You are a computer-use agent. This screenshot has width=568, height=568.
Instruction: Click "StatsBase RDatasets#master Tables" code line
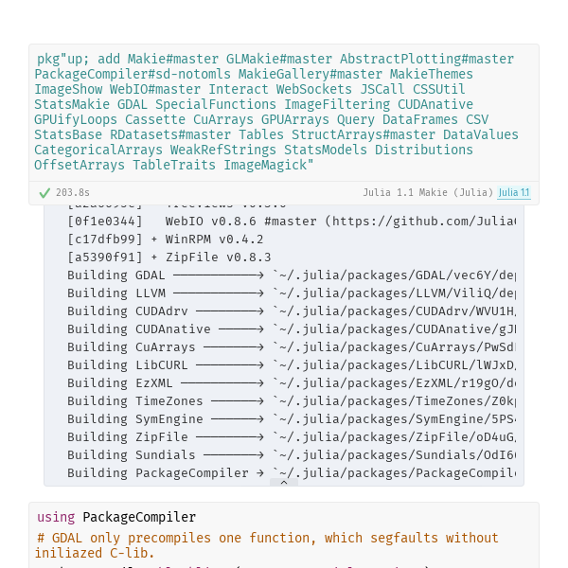276,134
